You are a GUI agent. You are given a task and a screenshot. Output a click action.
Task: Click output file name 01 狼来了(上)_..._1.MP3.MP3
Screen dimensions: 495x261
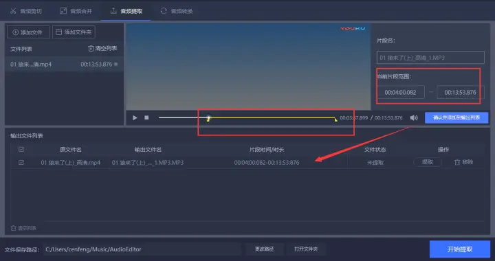148,163
